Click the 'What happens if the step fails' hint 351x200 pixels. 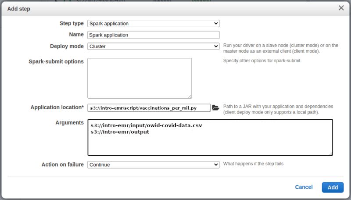tap(253, 164)
